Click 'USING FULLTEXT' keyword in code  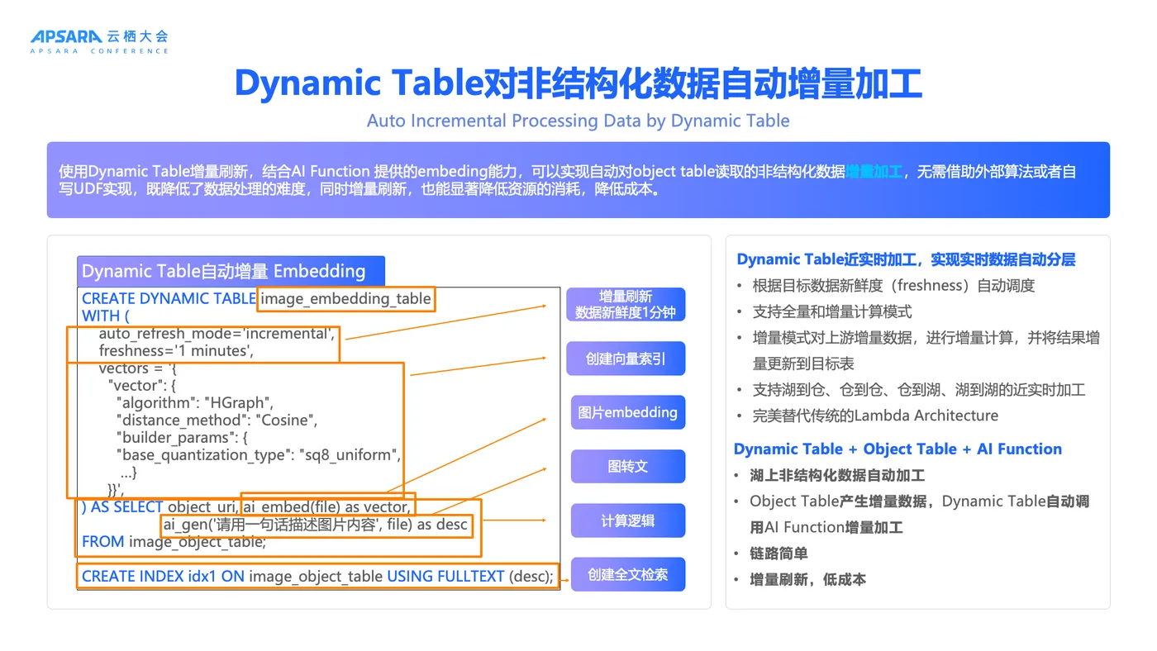445,576
